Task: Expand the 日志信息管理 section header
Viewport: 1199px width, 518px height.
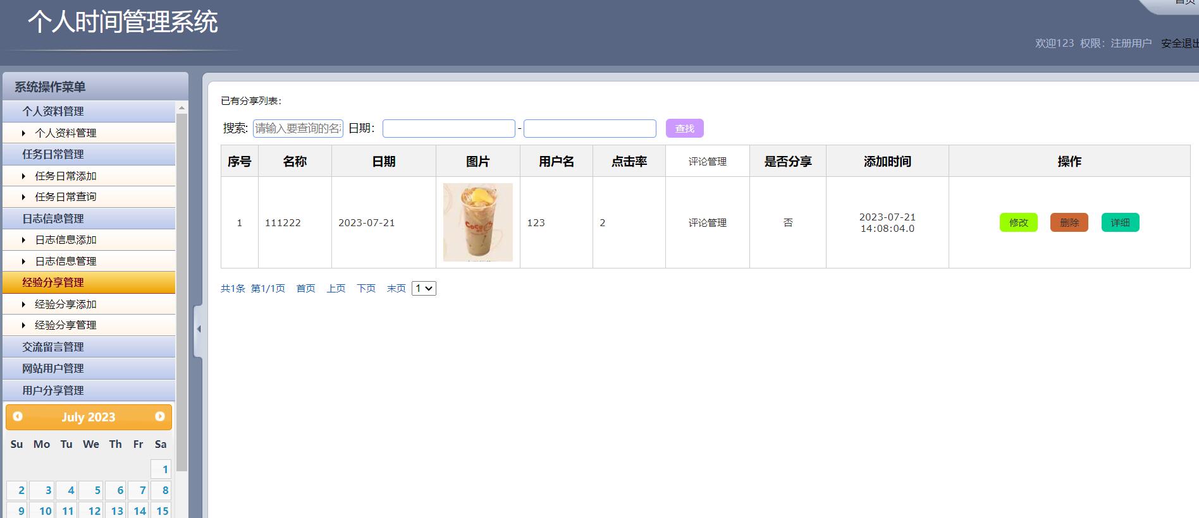Action: tap(89, 219)
